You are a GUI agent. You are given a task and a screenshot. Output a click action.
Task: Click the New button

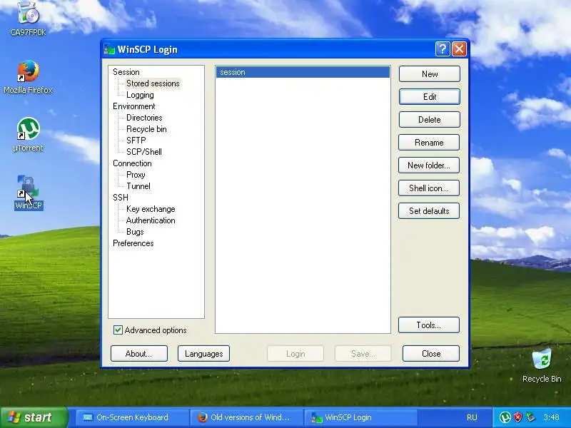pos(430,74)
